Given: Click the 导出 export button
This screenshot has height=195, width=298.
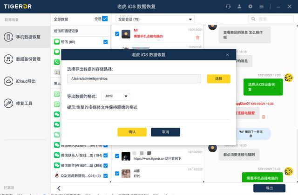Looking at the screenshot, I should [x=269, y=188].
